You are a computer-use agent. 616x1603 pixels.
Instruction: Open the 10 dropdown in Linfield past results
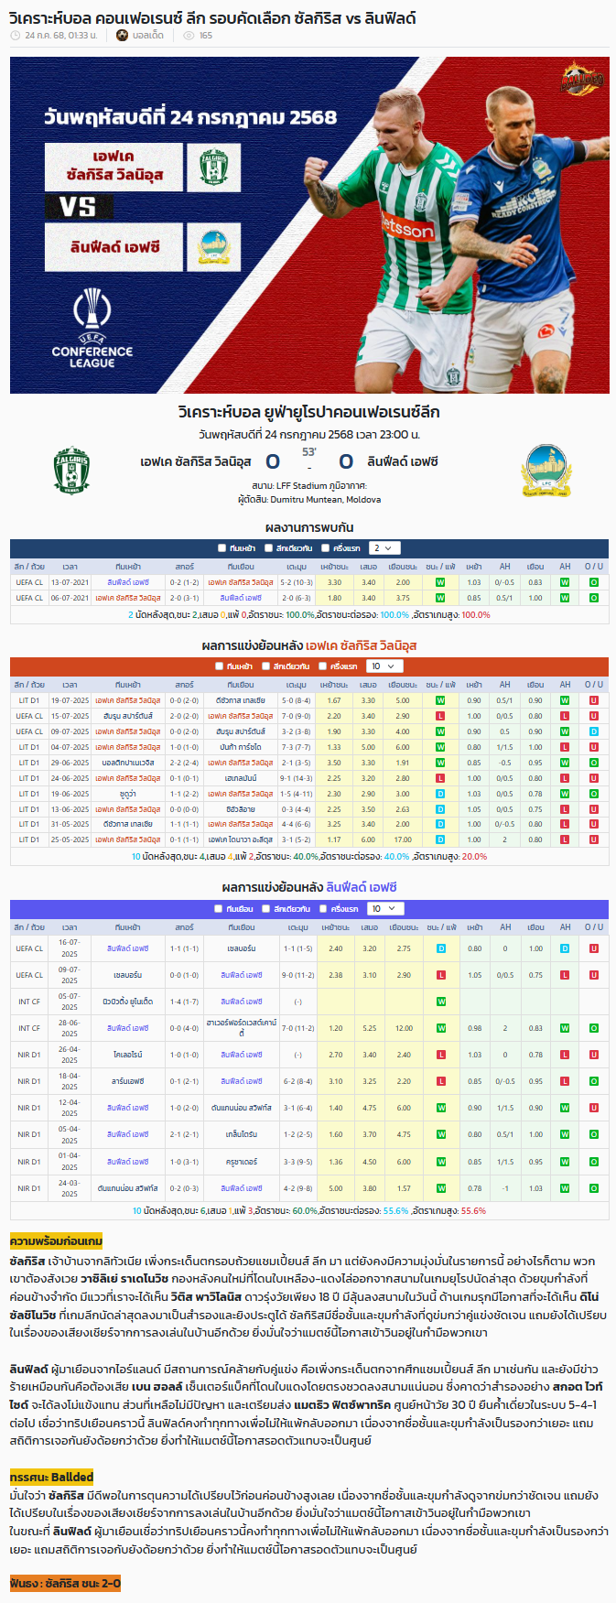(384, 909)
